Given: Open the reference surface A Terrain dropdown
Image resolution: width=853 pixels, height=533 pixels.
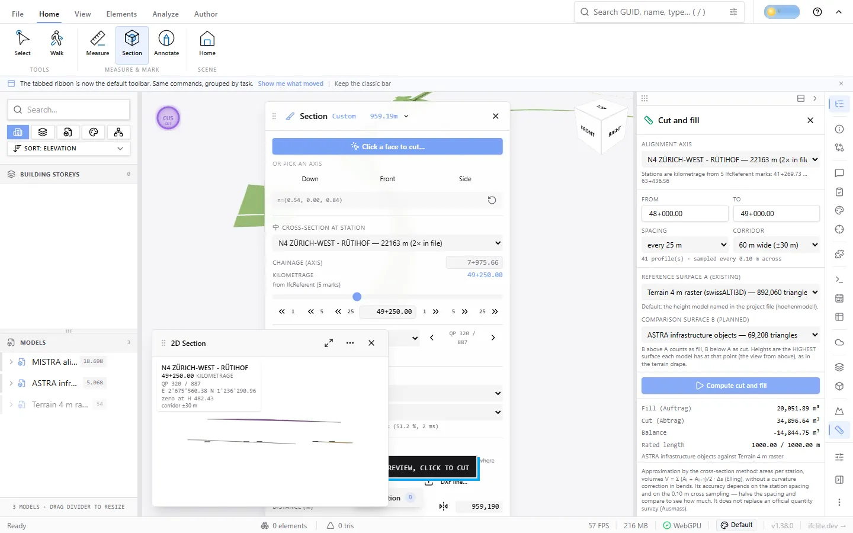Looking at the screenshot, I should pos(730,293).
